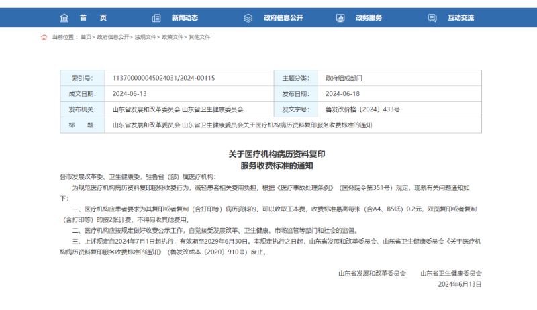Click the salutation line 各市发展改革委
The width and height of the screenshot is (537, 310).
click(x=138, y=177)
